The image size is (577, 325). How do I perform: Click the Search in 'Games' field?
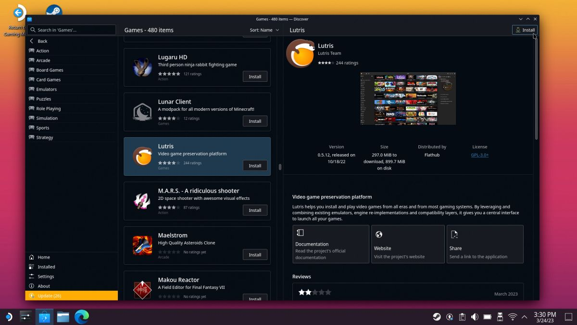[72, 29]
